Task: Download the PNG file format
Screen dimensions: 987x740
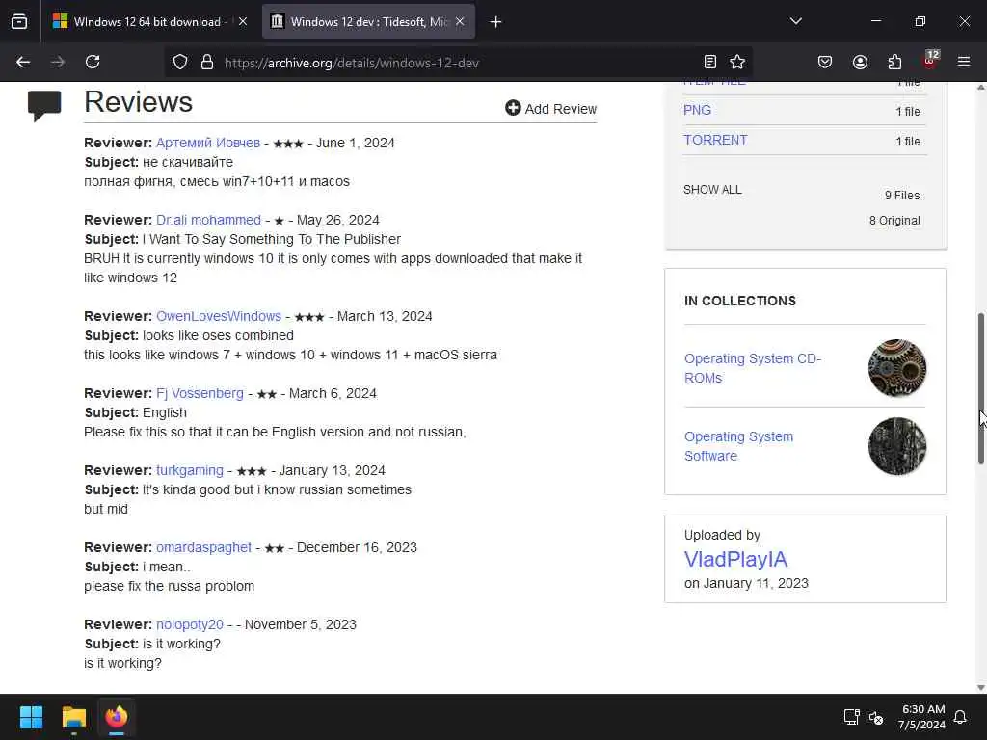Action: (x=697, y=110)
